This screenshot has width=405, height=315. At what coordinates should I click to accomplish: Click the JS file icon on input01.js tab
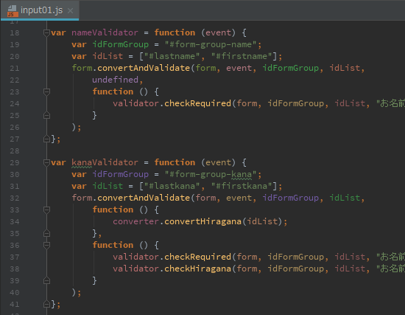click(x=13, y=11)
